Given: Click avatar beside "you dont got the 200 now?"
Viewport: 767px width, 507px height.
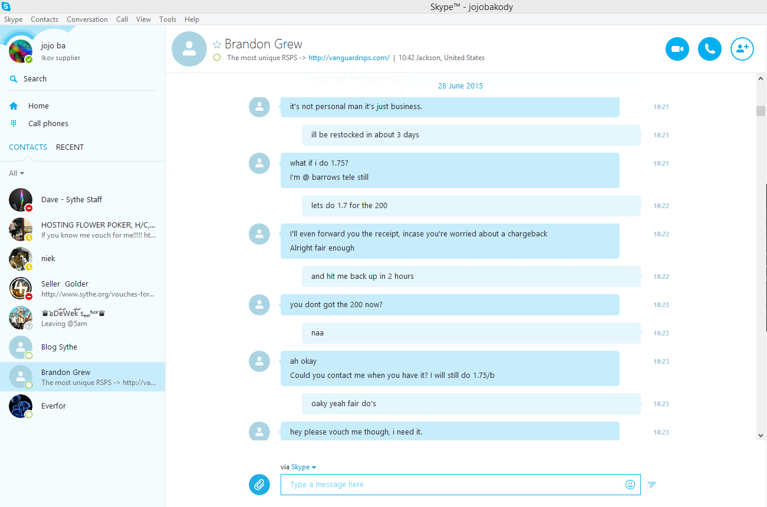Looking at the screenshot, I should [x=259, y=305].
